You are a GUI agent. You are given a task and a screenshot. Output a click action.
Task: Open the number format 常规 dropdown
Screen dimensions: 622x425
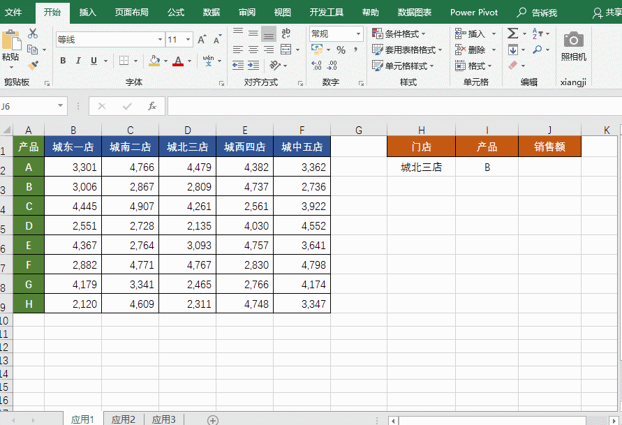point(358,34)
